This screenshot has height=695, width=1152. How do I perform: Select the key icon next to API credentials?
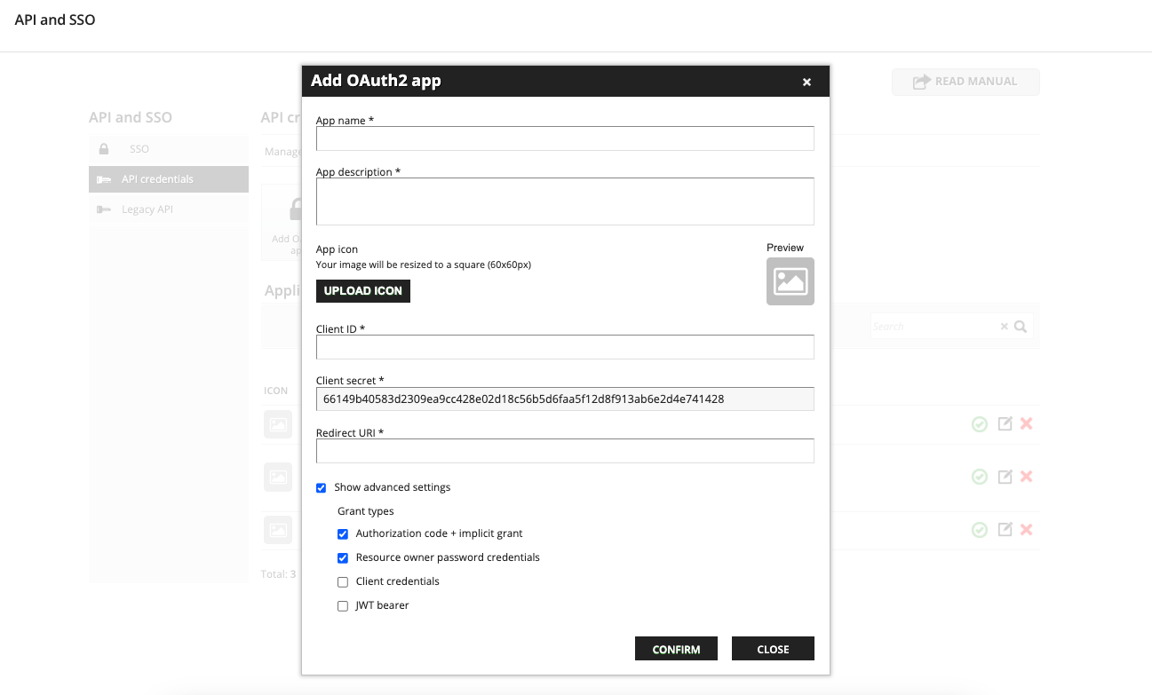pyautogui.click(x=104, y=178)
